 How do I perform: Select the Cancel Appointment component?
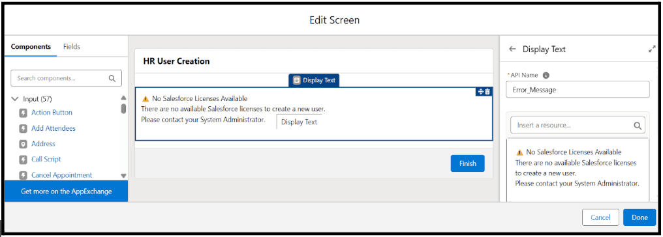tap(62, 175)
